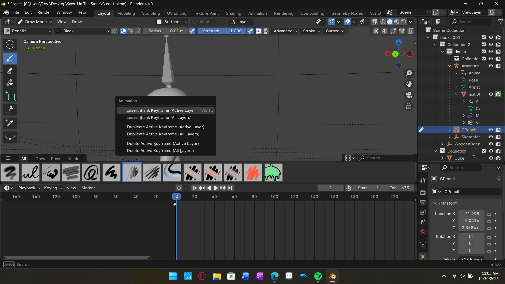Select the Fill bucket tool

coord(10,83)
